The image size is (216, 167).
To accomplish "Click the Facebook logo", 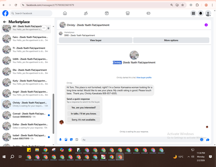I will point(5,13).
